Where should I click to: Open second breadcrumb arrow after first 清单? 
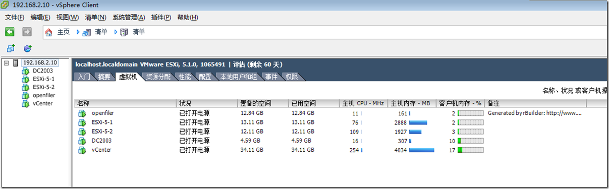(x=116, y=32)
